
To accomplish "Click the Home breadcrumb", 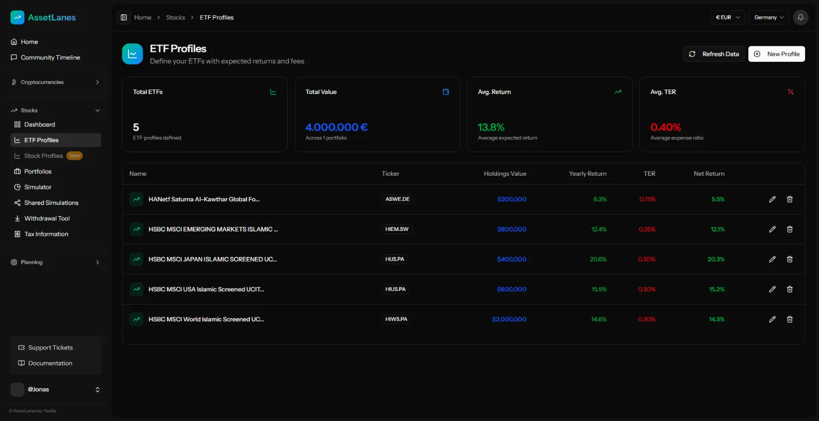I will click(143, 17).
